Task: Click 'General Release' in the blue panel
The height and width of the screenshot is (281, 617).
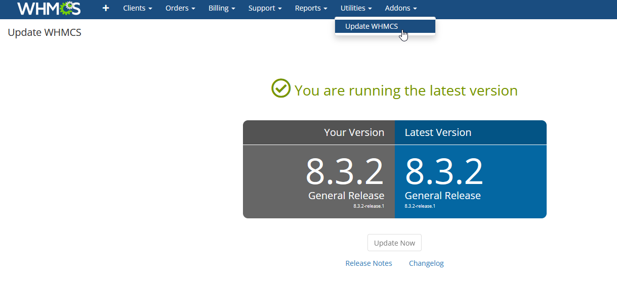Action: (443, 196)
